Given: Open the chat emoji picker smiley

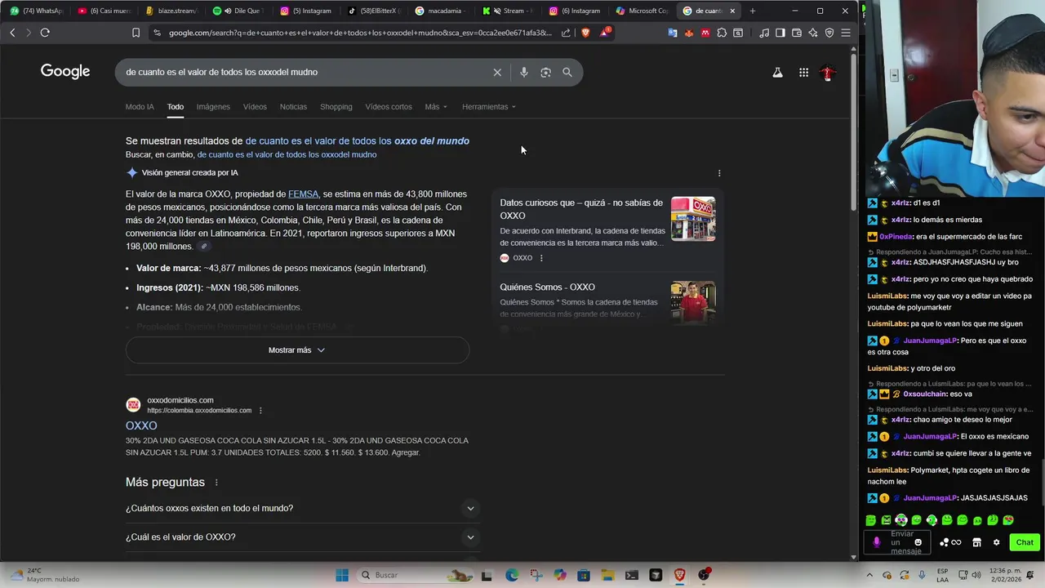Looking at the screenshot, I should click(918, 542).
